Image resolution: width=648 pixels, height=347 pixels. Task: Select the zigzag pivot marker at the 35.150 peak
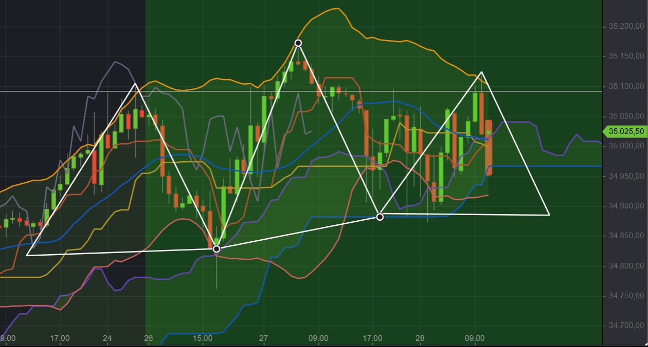click(298, 44)
